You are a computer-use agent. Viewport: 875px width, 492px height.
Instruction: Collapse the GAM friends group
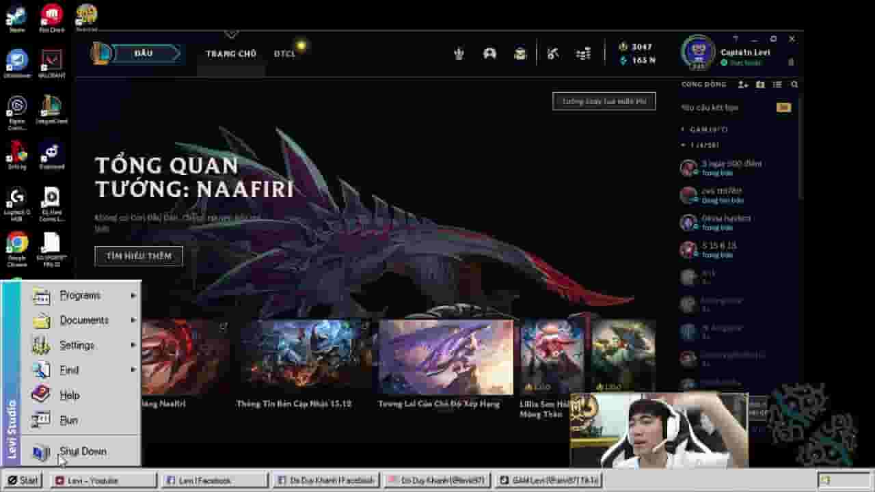tap(682, 129)
